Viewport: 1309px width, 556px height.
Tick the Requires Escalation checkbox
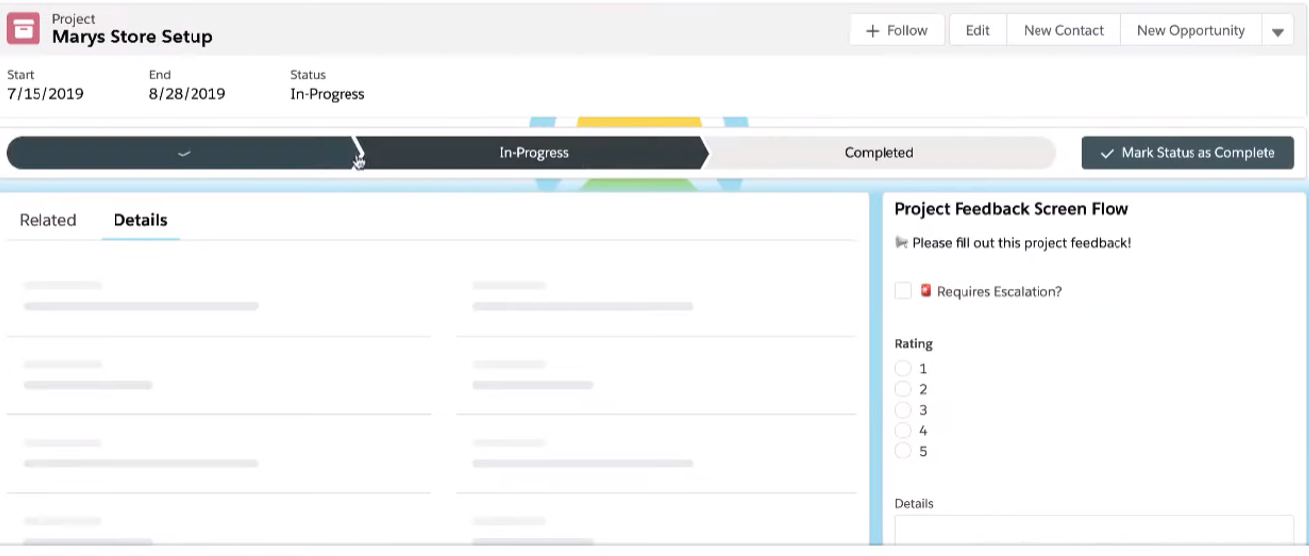(903, 291)
